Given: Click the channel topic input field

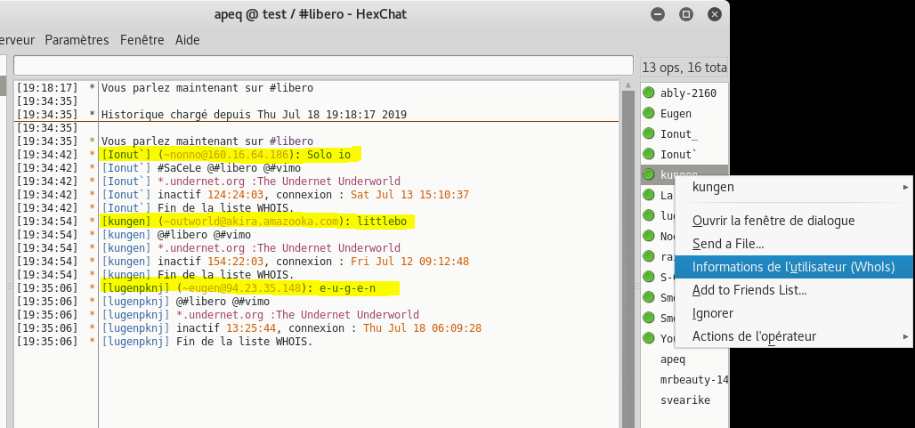Looking at the screenshot, I should 323,65.
